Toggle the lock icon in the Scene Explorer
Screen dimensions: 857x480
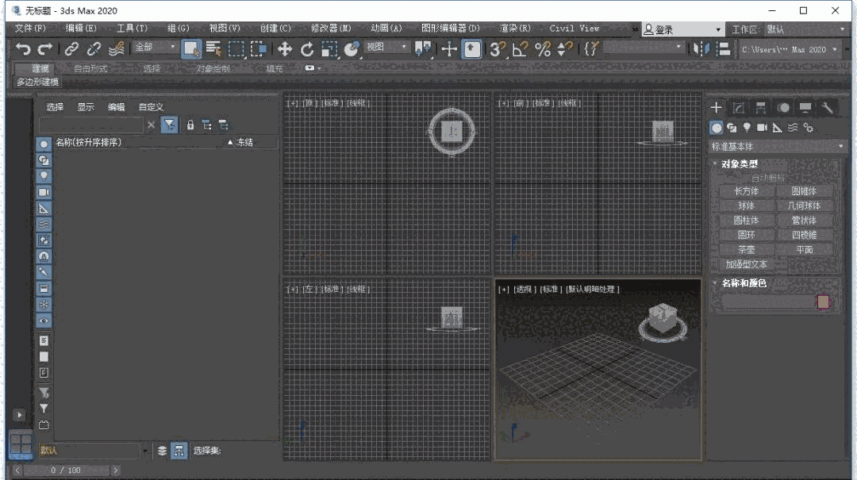tap(190, 125)
